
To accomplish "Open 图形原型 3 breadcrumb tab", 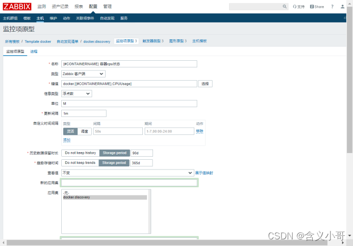I will [x=178, y=41].
